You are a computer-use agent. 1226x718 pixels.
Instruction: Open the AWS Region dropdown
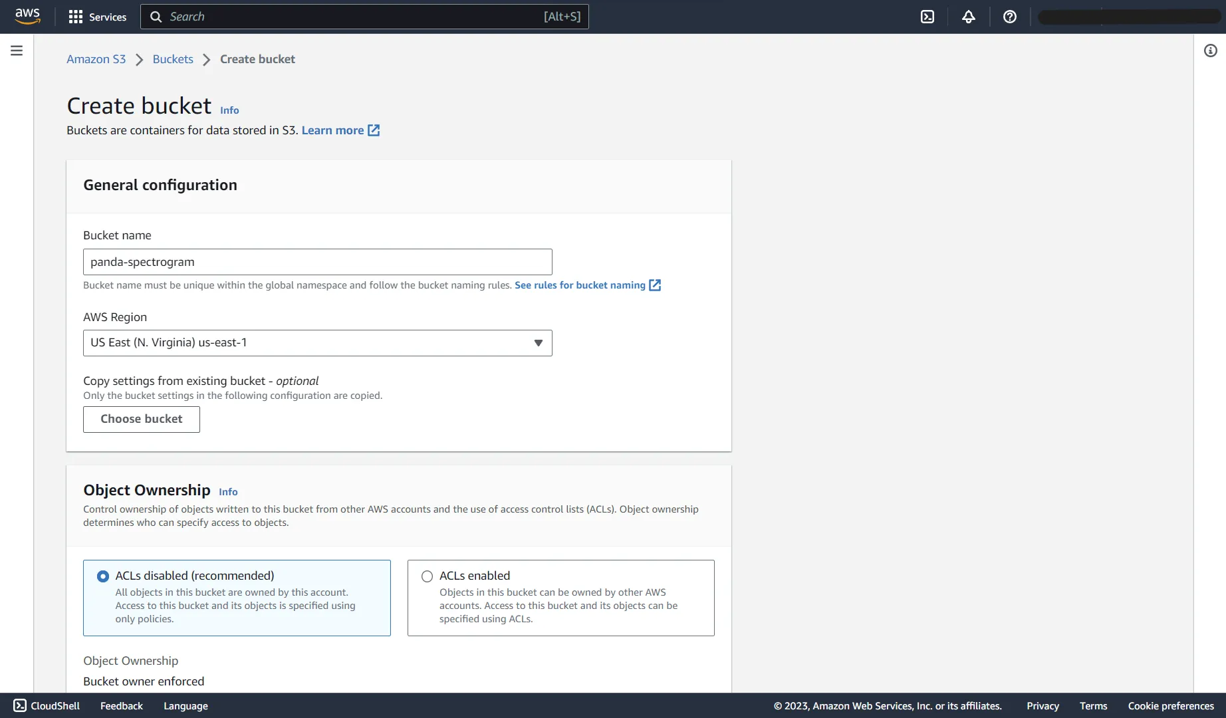(x=318, y=343)
